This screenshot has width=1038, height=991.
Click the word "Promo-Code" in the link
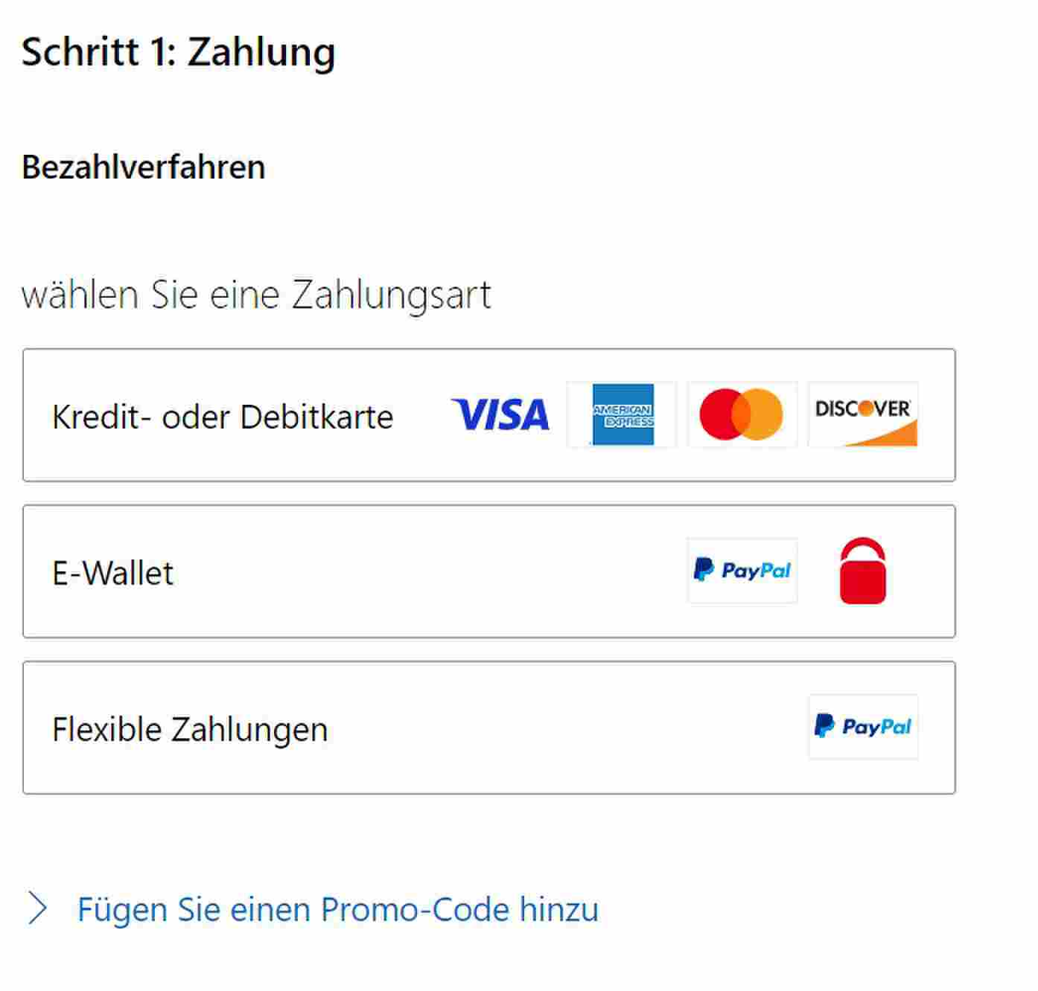pos(415,909)
